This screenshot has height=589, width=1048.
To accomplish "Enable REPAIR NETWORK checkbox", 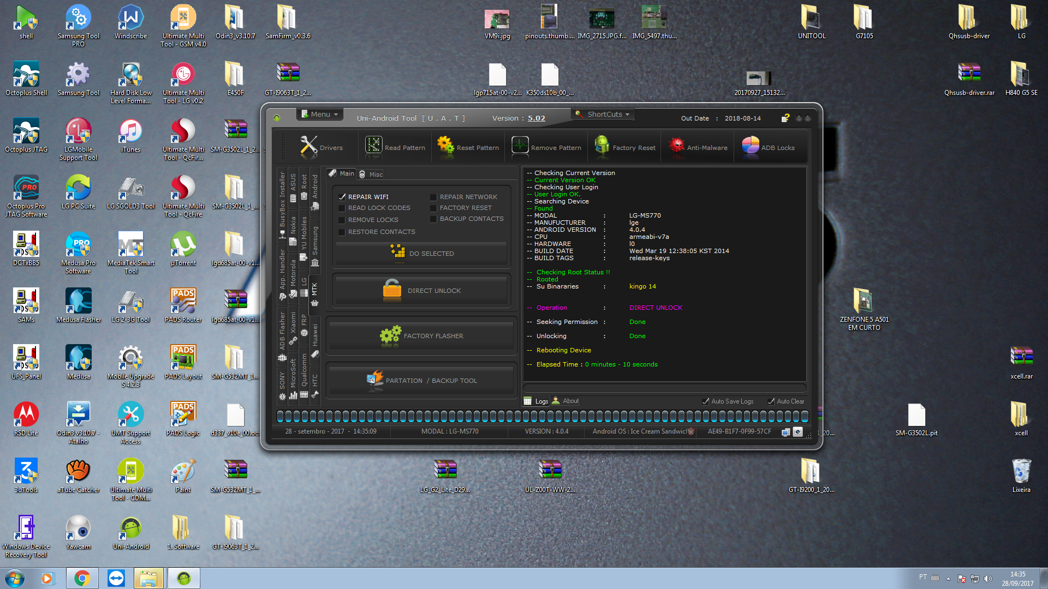I will click(433, 197).
